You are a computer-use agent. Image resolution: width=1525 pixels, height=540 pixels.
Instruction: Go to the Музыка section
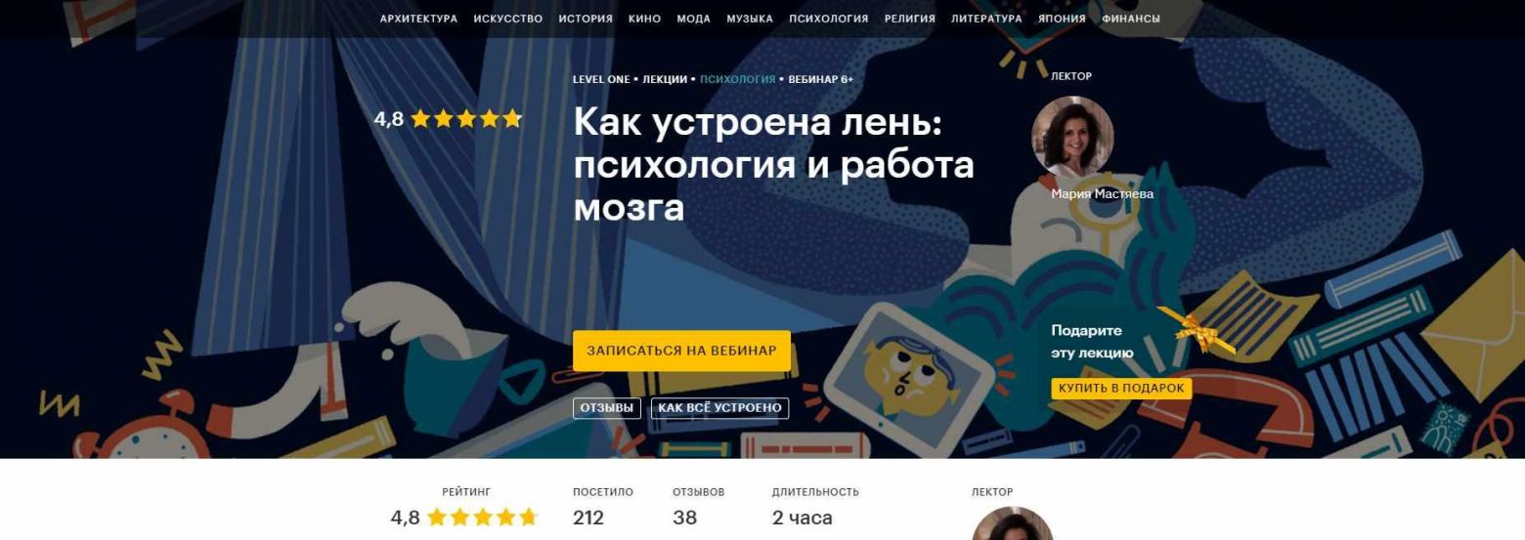tap(750, 19)
